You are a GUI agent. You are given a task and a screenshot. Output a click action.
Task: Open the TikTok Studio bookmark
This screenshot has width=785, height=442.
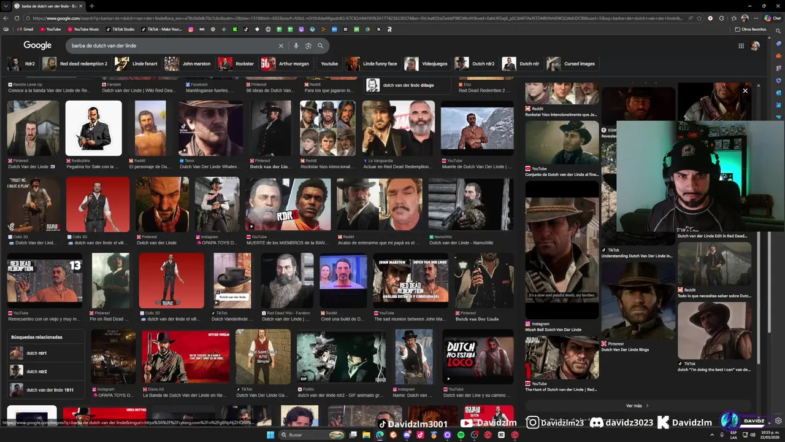click(x=120, y=29)
